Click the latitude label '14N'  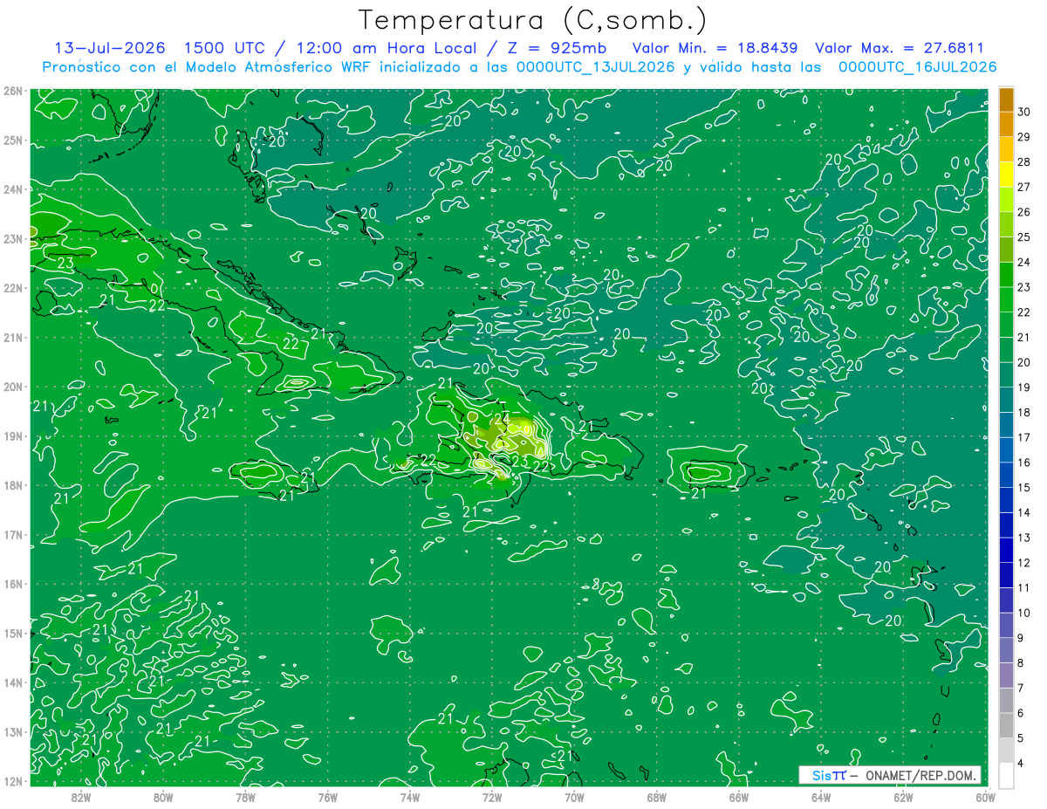click(12, 682)
